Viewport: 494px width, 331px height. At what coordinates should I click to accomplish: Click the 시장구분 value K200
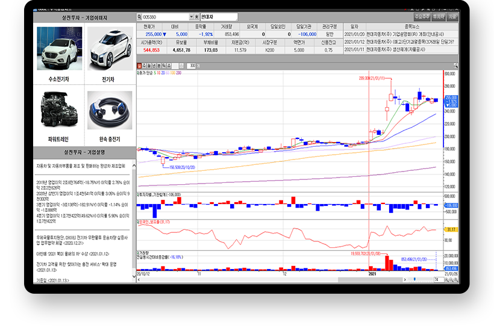270,50
